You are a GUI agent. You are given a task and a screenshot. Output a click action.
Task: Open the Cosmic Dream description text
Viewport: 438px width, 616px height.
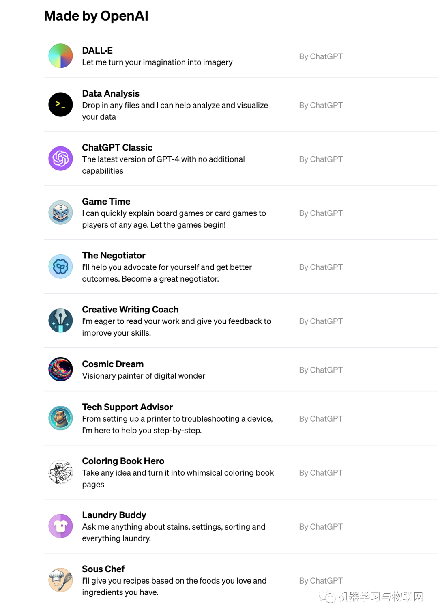(144, 376)
